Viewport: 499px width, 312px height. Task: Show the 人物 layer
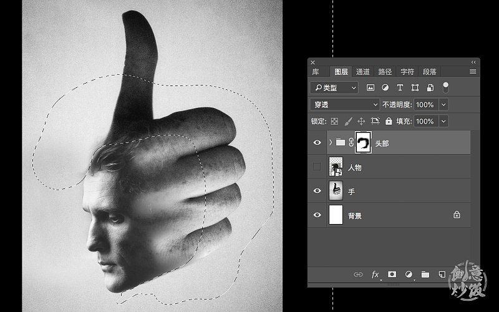pyautogui.click(x=317, y=167)
